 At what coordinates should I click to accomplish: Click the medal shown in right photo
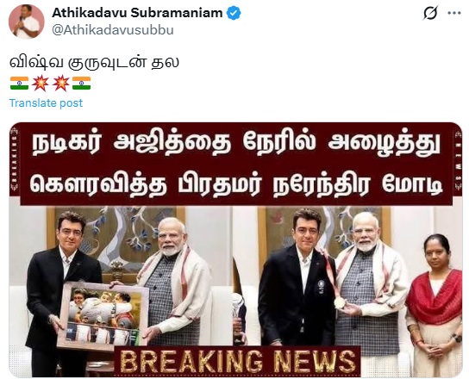pyautogui.click(x=340, y=303)
